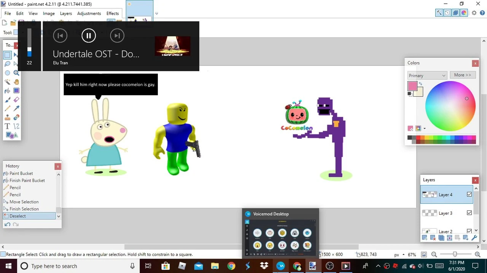The width and height of the screenshot is (487, 273).
Task: Select the Eraser tool
Action: coord(16,100)
